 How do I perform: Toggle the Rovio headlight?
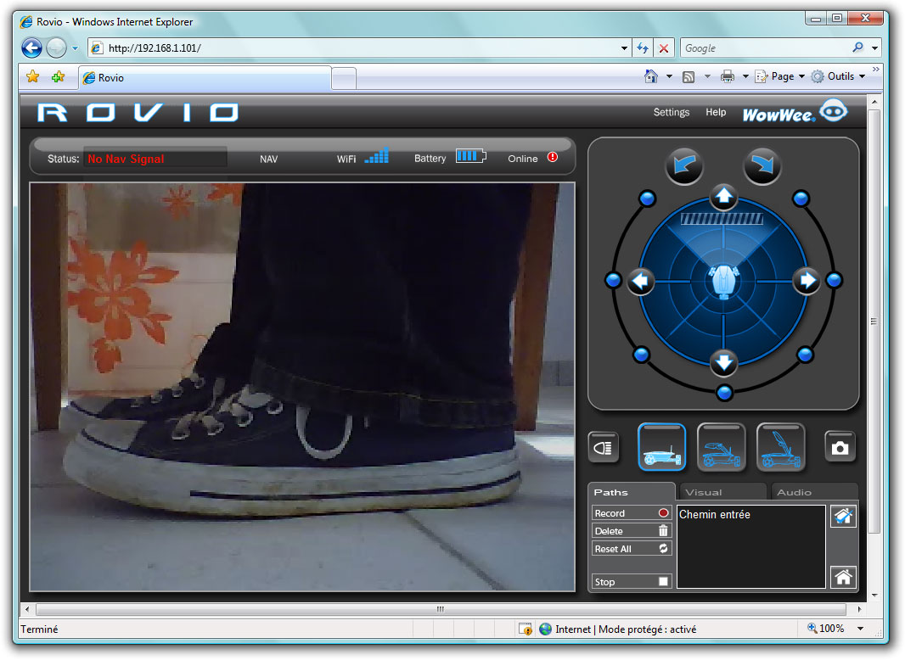tap(603, 447)
